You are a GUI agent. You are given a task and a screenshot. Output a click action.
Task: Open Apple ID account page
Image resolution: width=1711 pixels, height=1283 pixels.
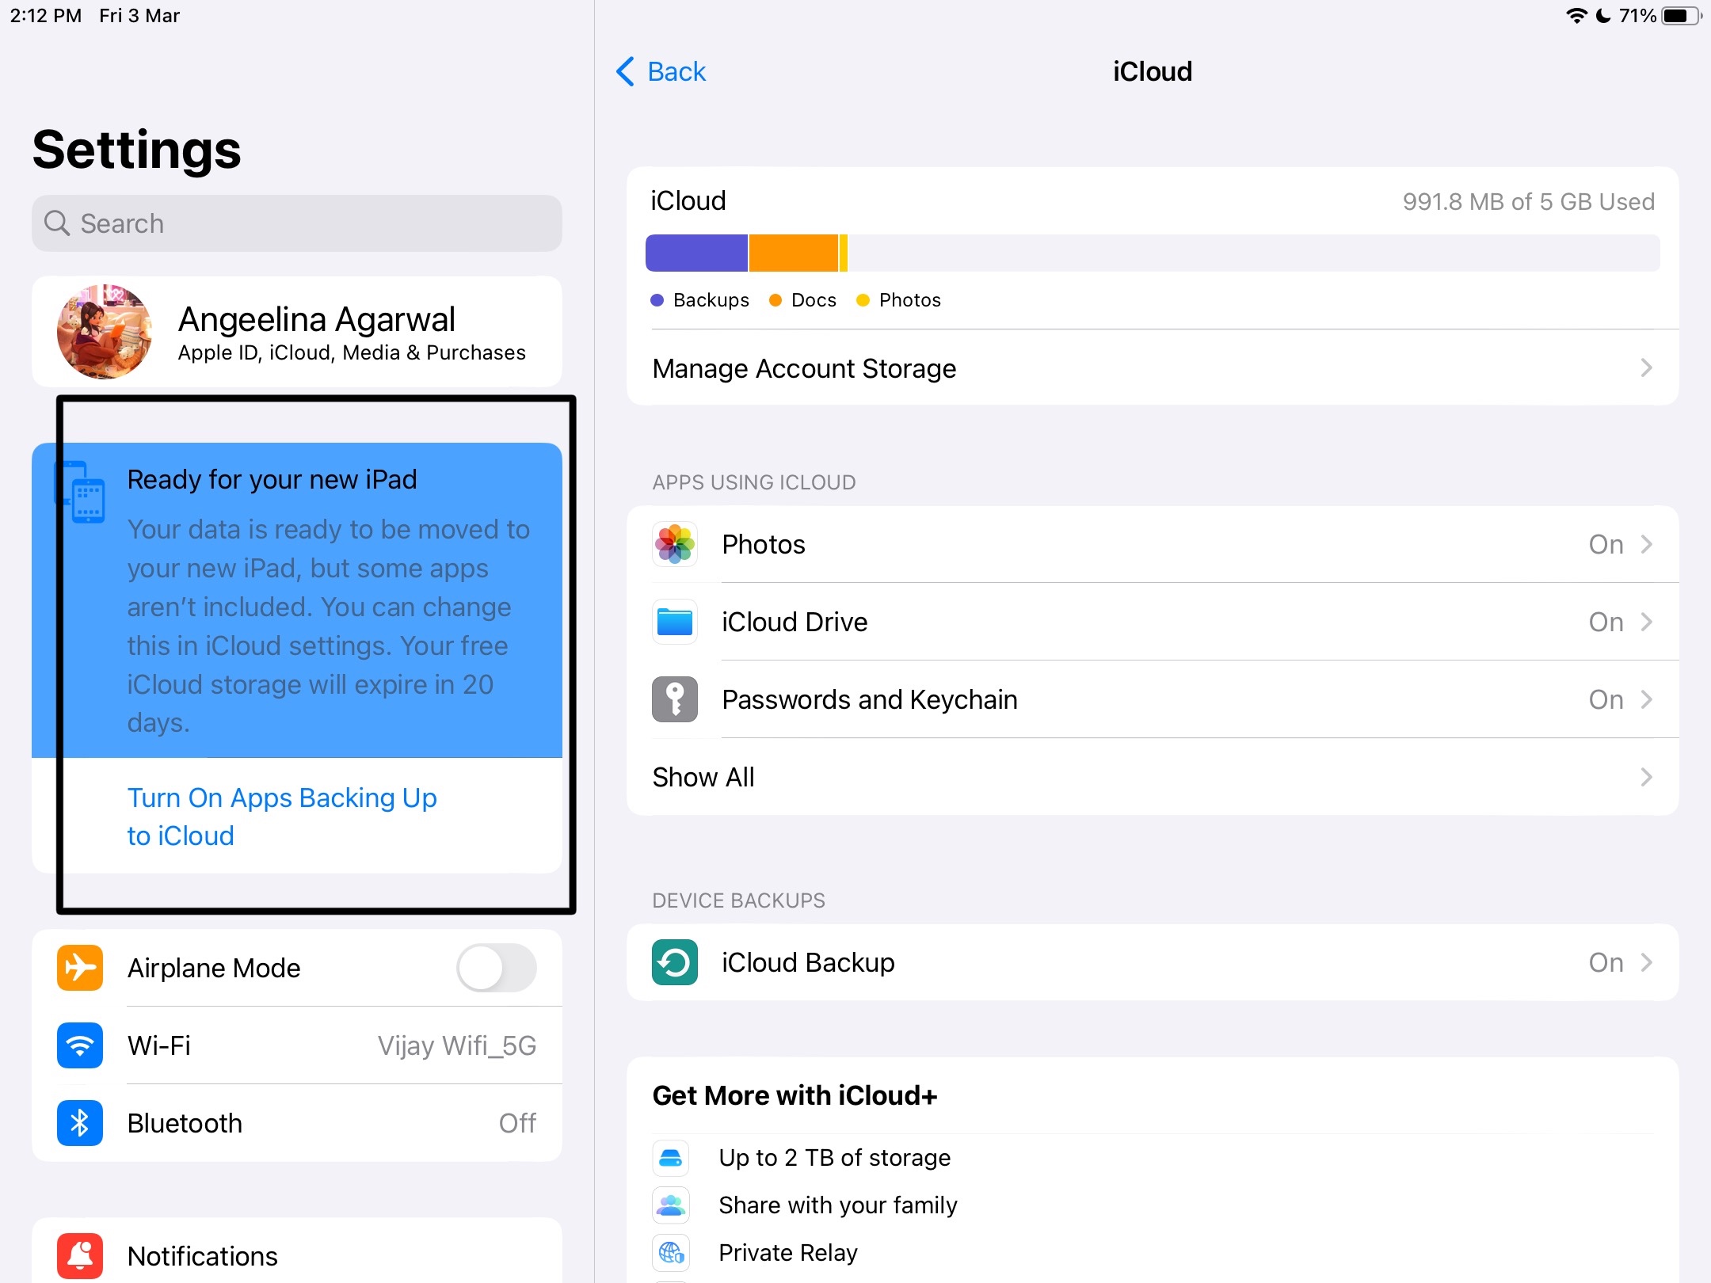click(296, 332)
